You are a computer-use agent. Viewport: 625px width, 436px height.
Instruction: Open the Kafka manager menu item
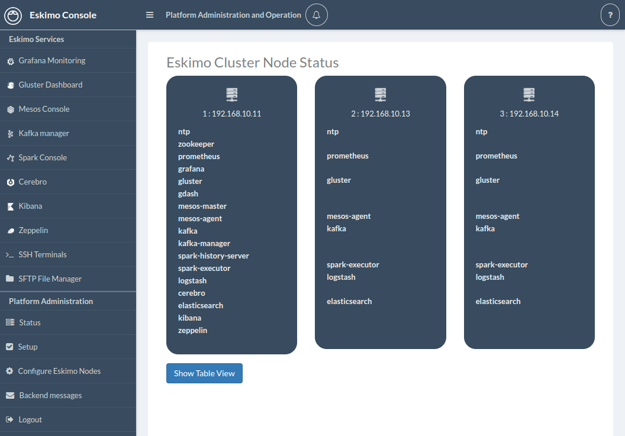[44, 133]
